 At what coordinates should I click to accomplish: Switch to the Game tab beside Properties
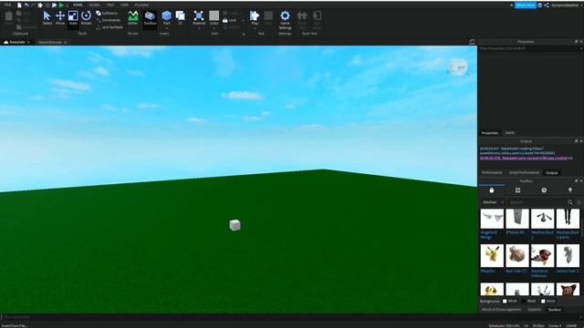(509, 133)
